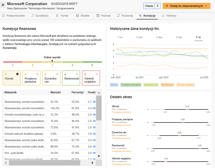Collapse the Wzrost row in Ostatni okres
This screenshot has height=168, width=215.
pos(148,109)
